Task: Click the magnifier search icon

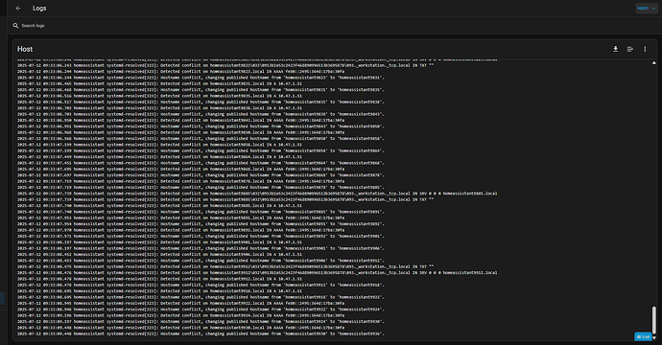Action: (x=15, y=26)
